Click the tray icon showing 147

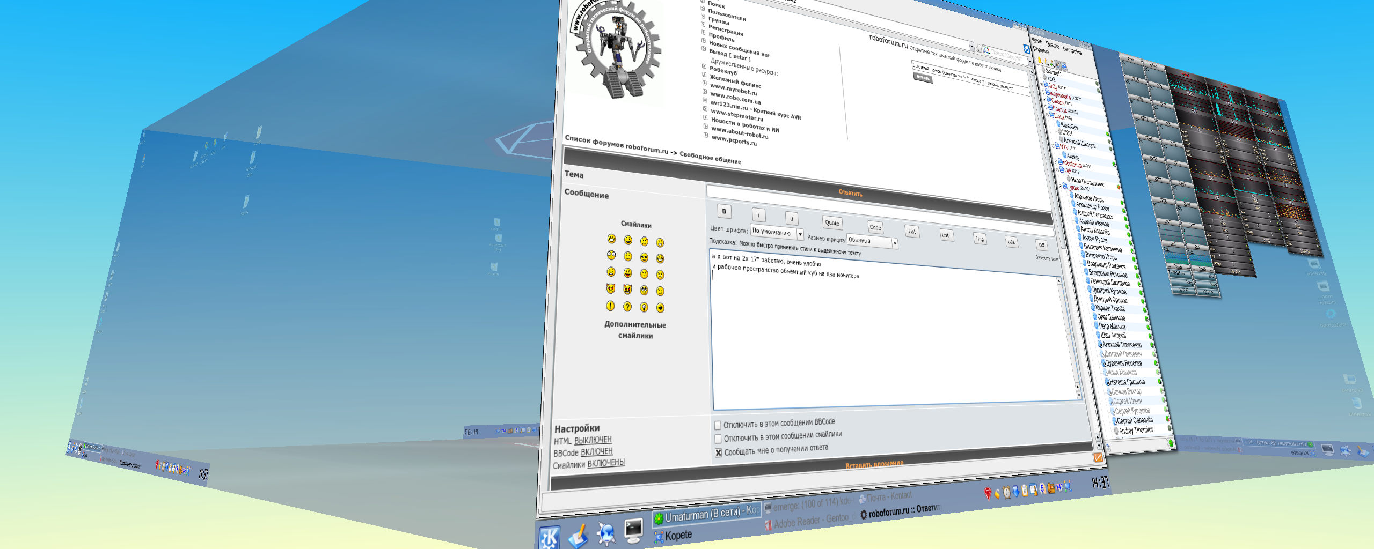click(1059, 487)
